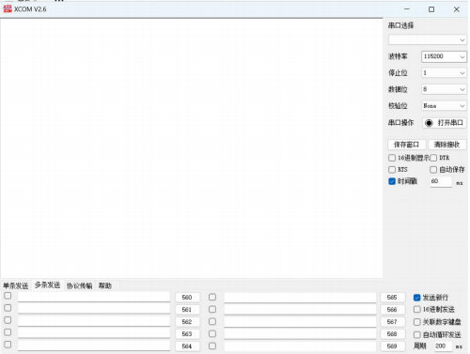Click the text field beside button 564
This screenshot has width=470, height=354.
tap(94, 346)
